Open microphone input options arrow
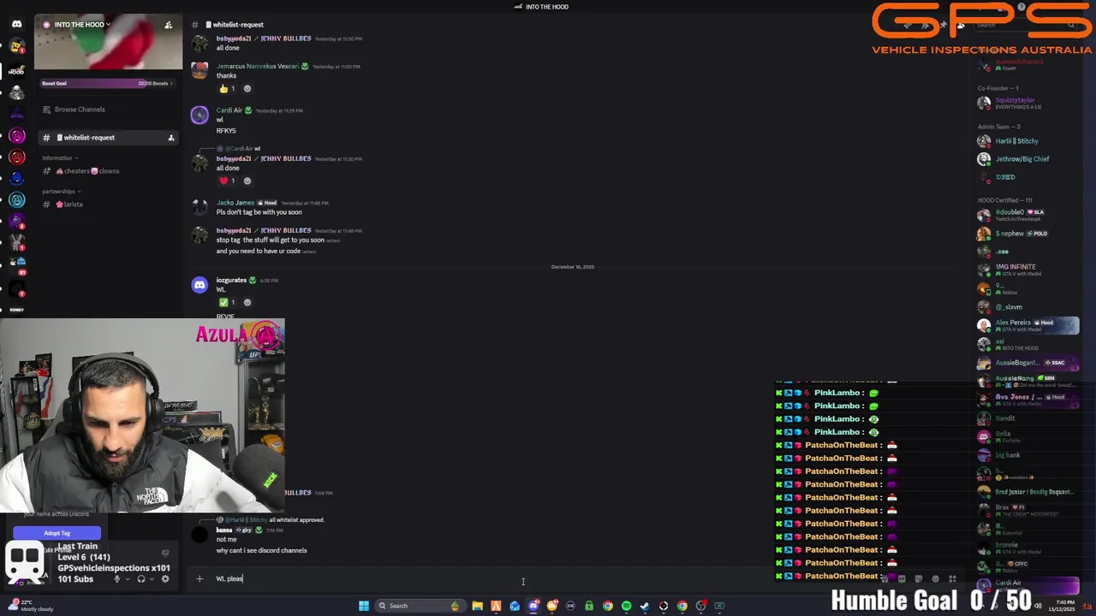The height and width of the screenshot is (616, 1096). point(128,579)
